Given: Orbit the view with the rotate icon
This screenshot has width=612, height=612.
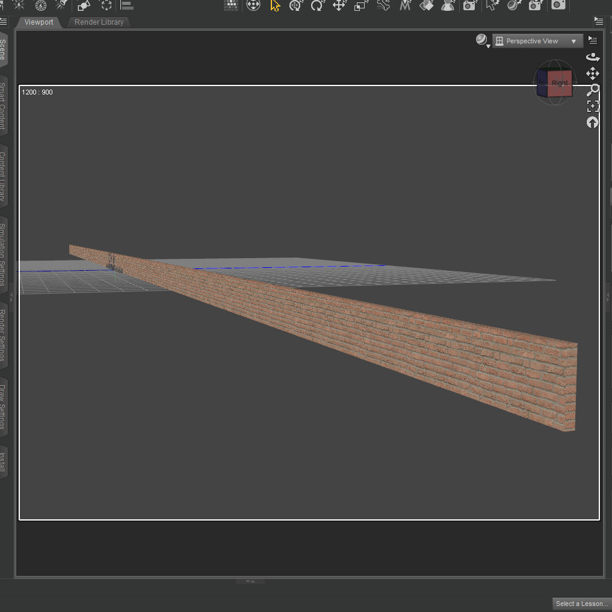Looking at the screenshot, I should pos(593,57).
